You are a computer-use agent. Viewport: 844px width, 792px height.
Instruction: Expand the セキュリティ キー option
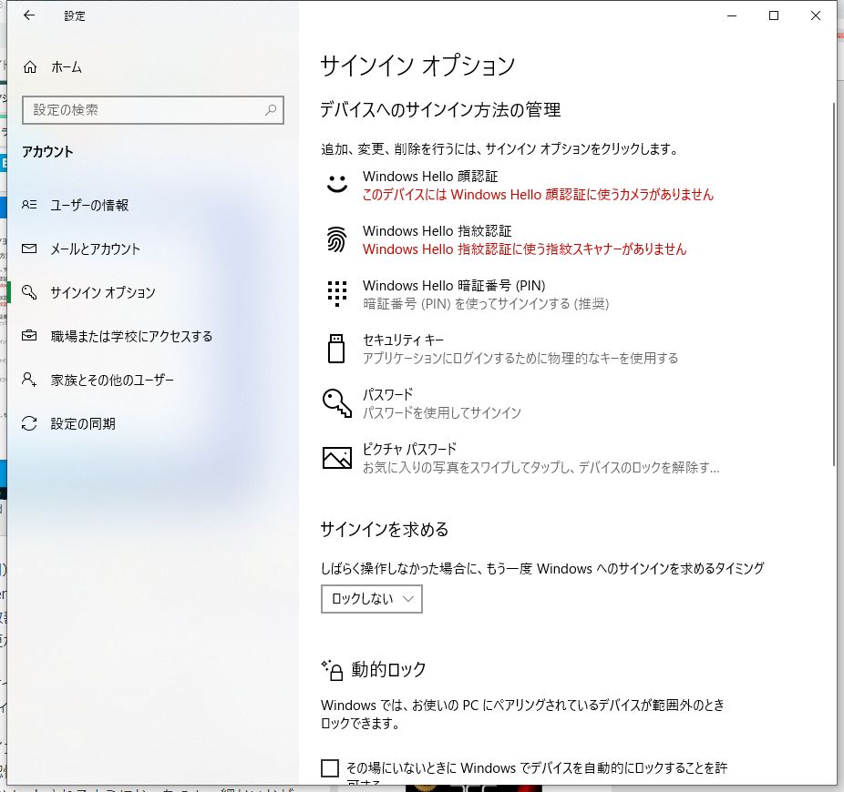520,349
